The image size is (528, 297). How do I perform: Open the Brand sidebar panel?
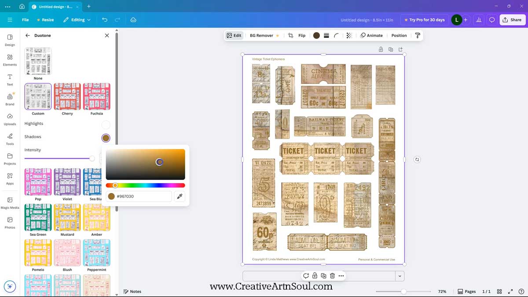[x=10, y=99]
